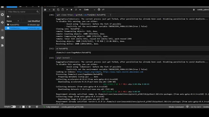Toggle the Simple interface mode switch

click(x=13, y=107)
